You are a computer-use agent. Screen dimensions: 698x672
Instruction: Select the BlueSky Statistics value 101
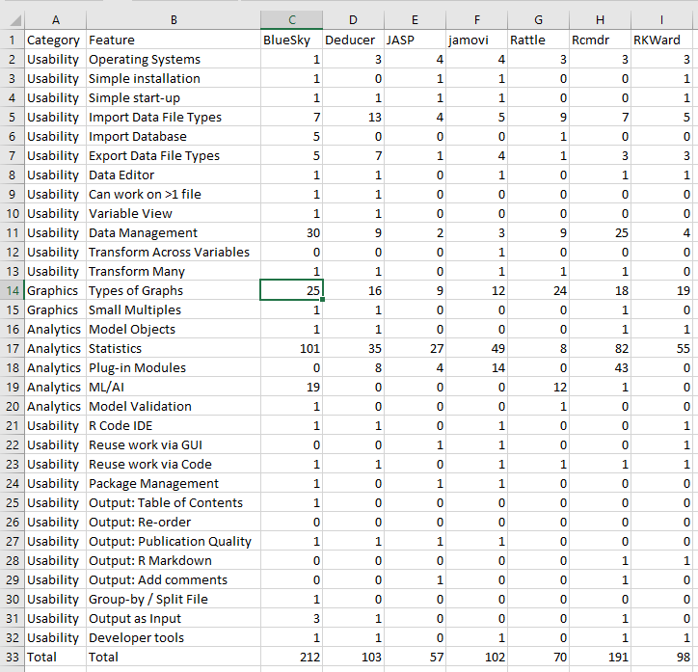tap(291, 348)
